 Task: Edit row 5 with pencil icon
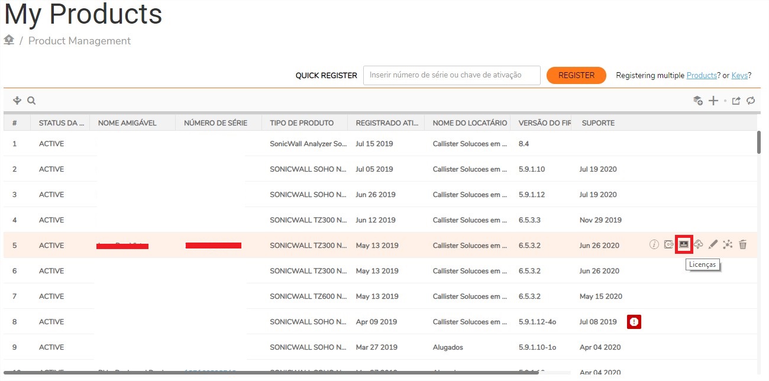point(713,244)
